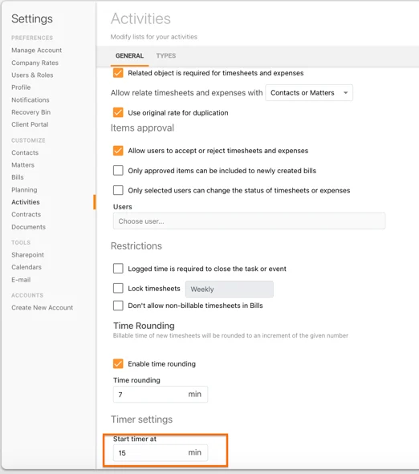Viewport: 419px width, 474px height.
Task: Select the GENERAL tab
Action: [x=129, y=55]
